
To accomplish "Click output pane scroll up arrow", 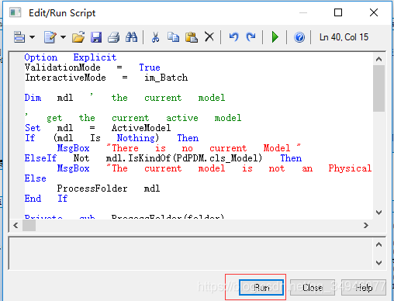I will pyautogui.click(x=379, y=244).
